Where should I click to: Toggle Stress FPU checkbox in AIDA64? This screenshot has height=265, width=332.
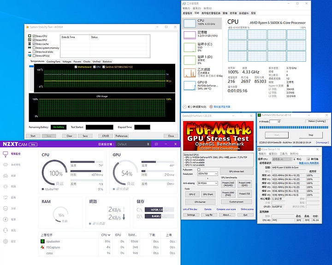point(34,40)
